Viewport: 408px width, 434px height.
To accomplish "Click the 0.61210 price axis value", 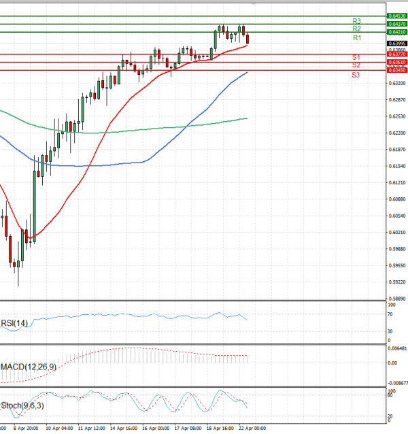I will coord(397,183).
